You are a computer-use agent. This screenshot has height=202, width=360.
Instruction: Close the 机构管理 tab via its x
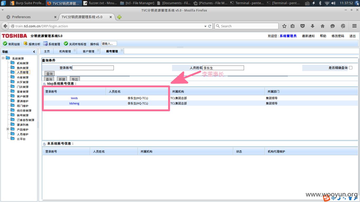pyautogui.click(x=75, y=50)
